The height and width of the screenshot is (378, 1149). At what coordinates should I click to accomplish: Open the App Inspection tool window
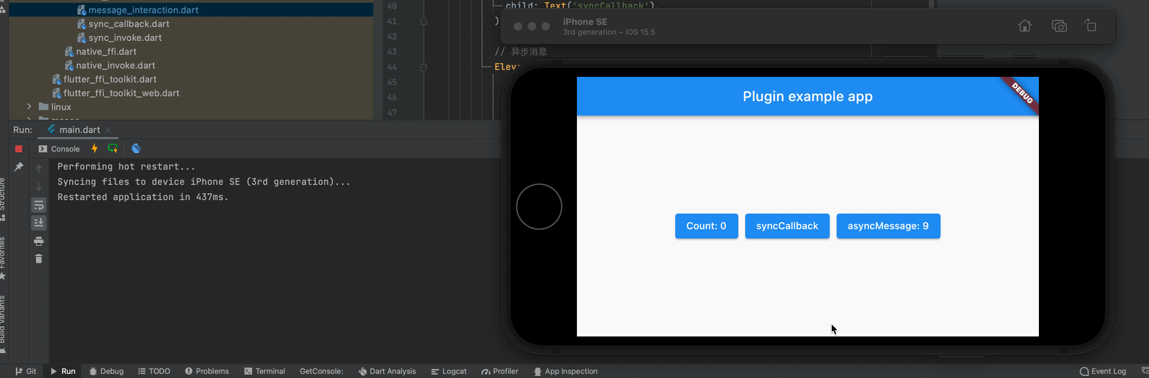(x=565, y=371)
